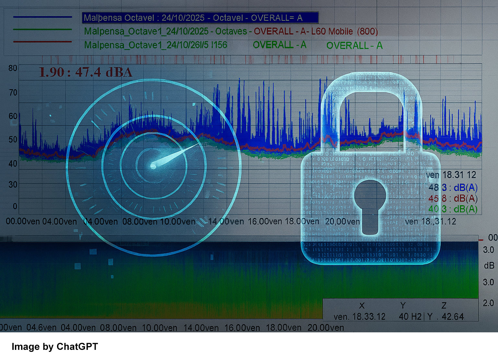Click the 80 label on the dB axis
Screen dimensions: 498x357
[x=13, y=68]
